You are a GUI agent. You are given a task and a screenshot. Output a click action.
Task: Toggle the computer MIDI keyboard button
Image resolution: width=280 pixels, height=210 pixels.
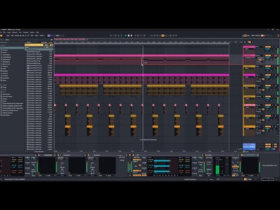[x=246, y=36]
